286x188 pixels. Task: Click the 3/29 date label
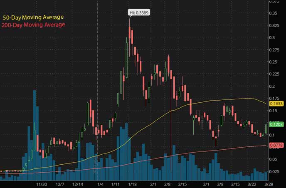[x=269, y=184]
